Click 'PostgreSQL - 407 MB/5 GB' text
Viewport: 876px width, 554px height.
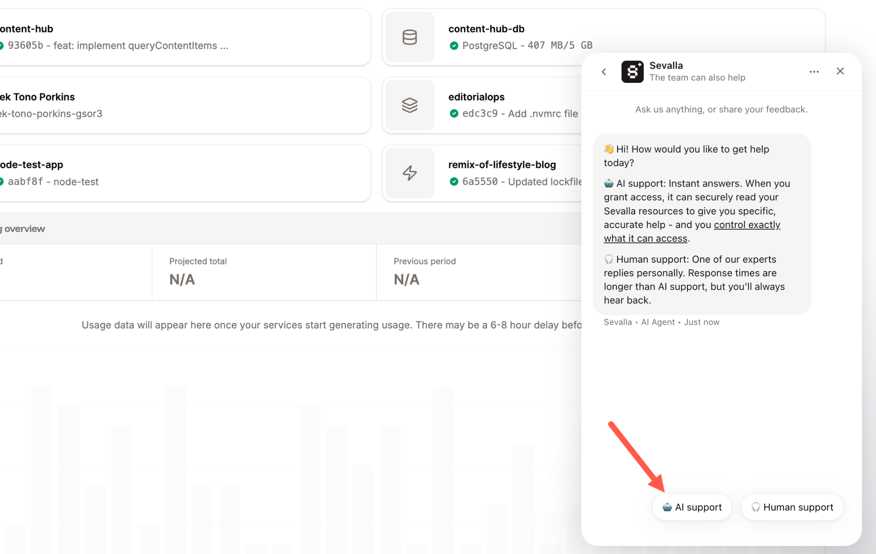[527, 45]
